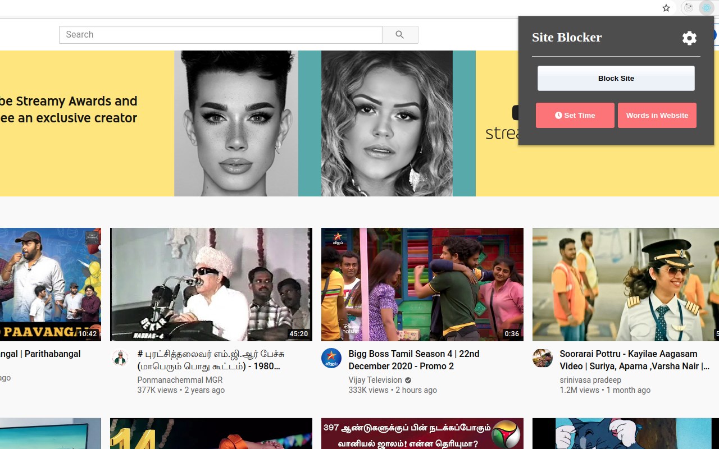Open the Bigg Boss Tamil promo thumbnail
This screenshot has width=719, height=449.
point(422,285)
